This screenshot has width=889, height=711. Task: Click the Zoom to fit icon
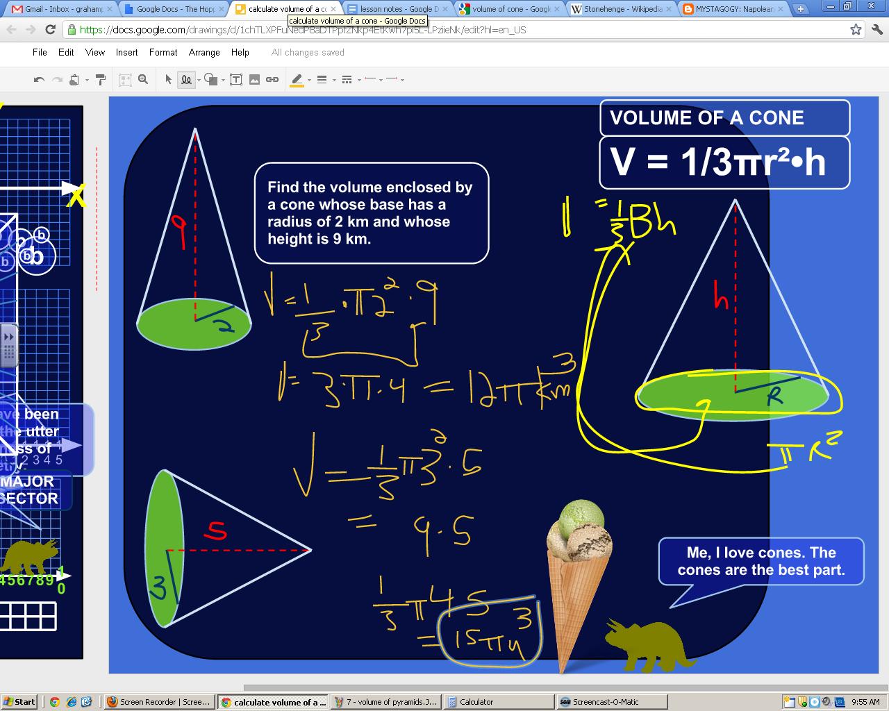coord(125,80)
